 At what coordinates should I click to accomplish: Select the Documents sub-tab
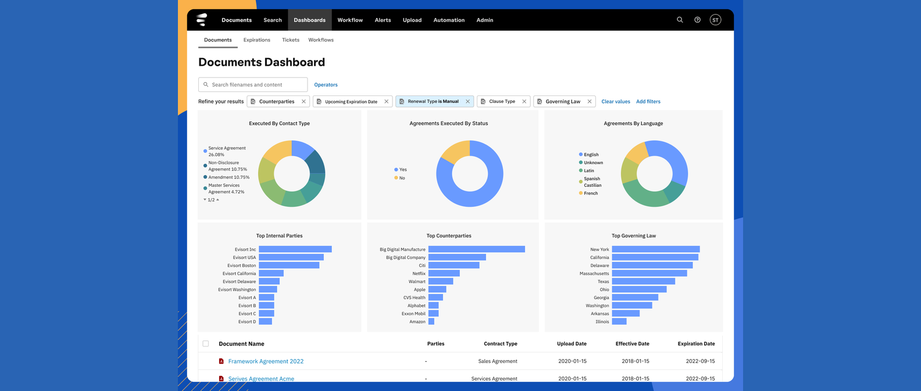pyautogui.click(x=218, y=40)
